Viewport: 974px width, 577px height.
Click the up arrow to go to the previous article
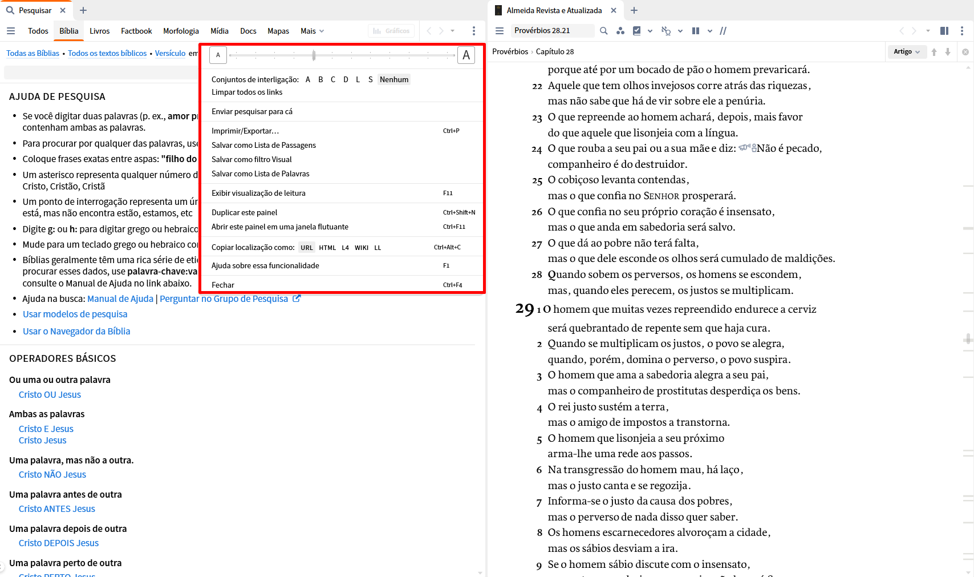[x=934, y=52]
